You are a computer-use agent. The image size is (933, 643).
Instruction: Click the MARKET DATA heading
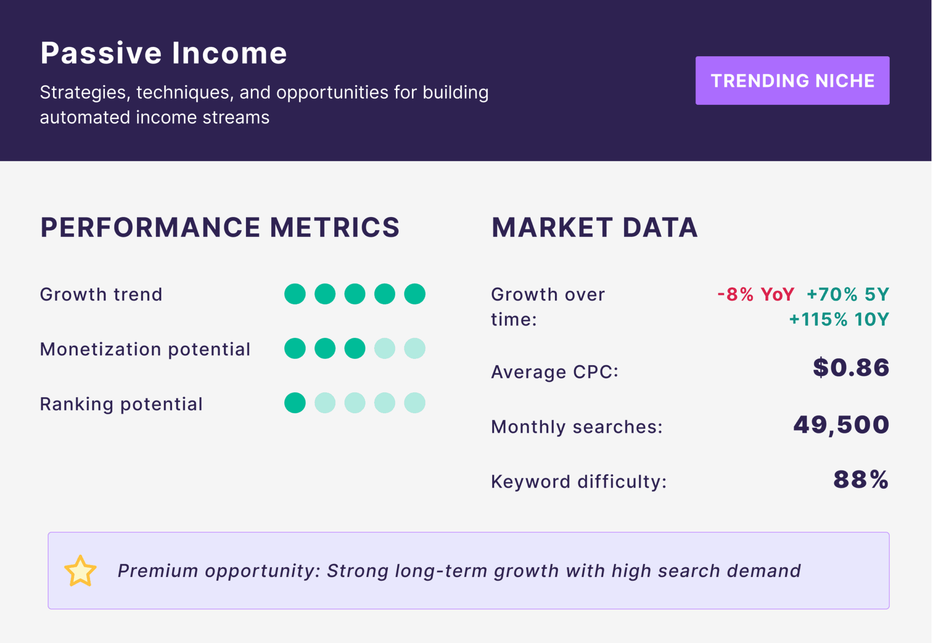(594, 227)
